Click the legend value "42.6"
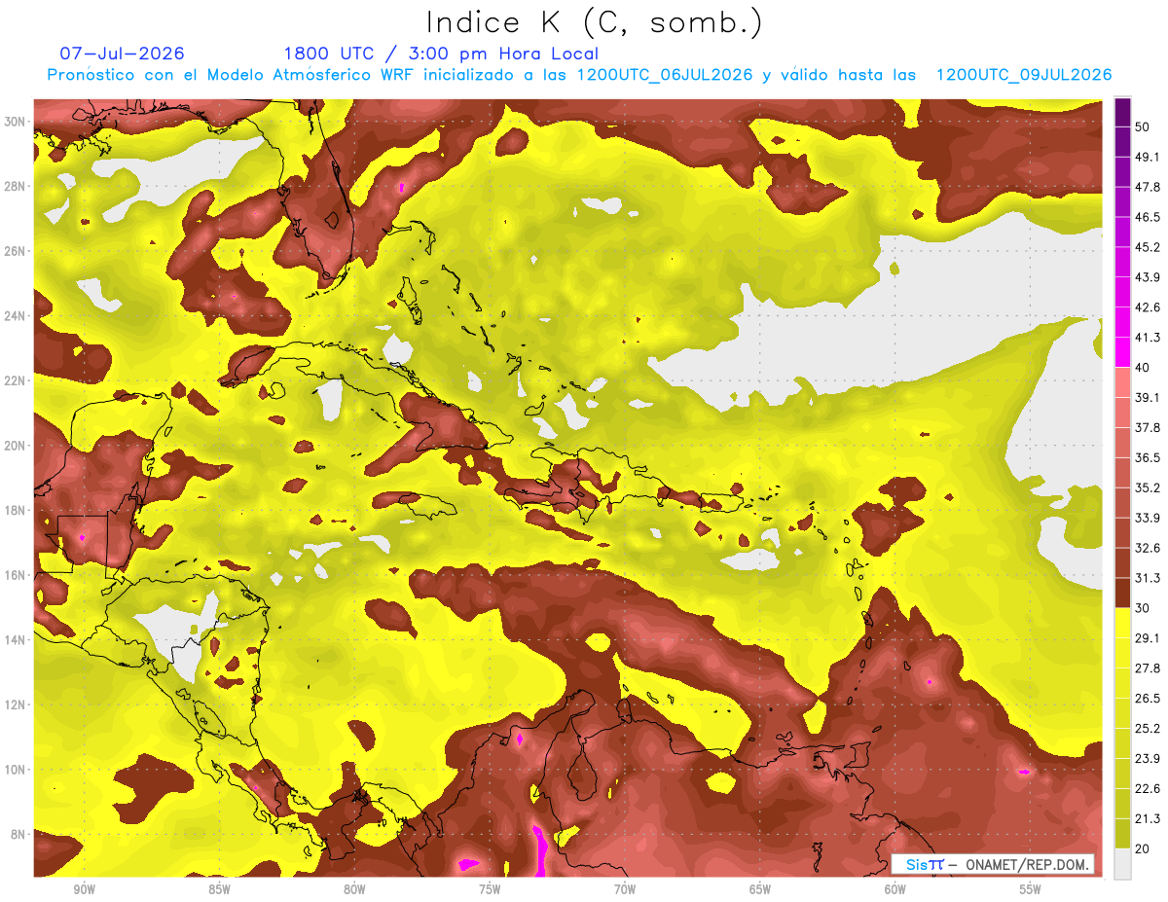The width and height of the screenshot is (1168, 902). click(1148, 307)
